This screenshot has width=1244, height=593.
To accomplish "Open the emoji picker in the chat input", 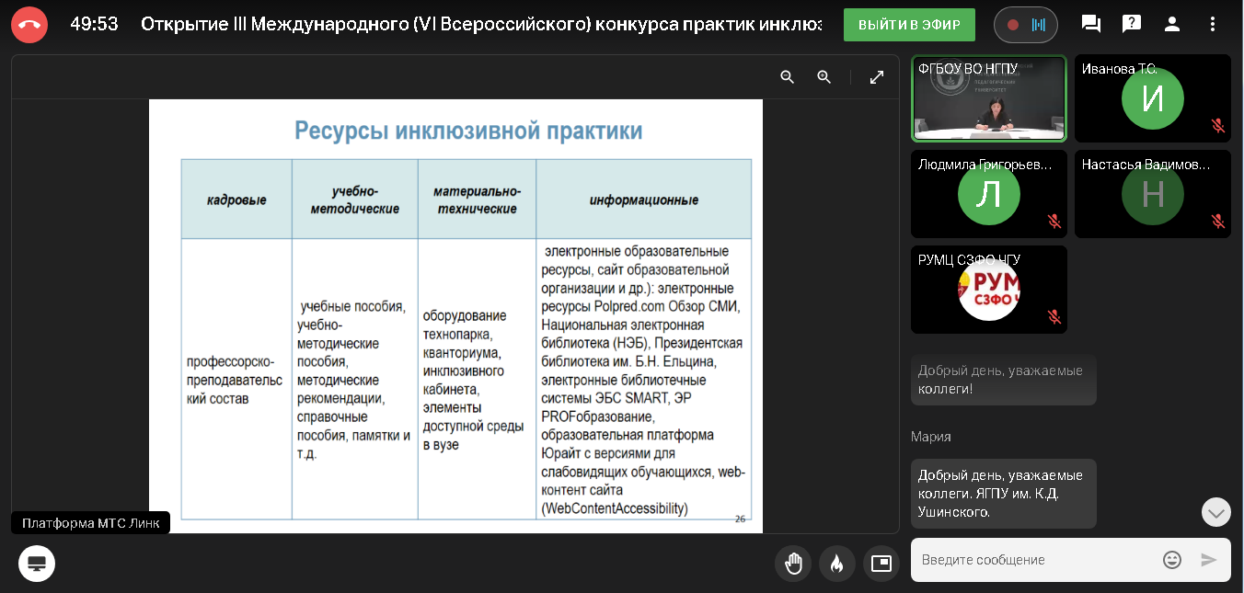I will [1172, 560].
